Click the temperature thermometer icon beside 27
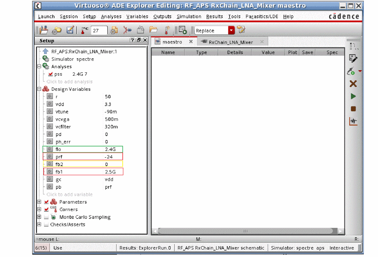The width and height of the screenshot is (378, 257). (85, 30)
